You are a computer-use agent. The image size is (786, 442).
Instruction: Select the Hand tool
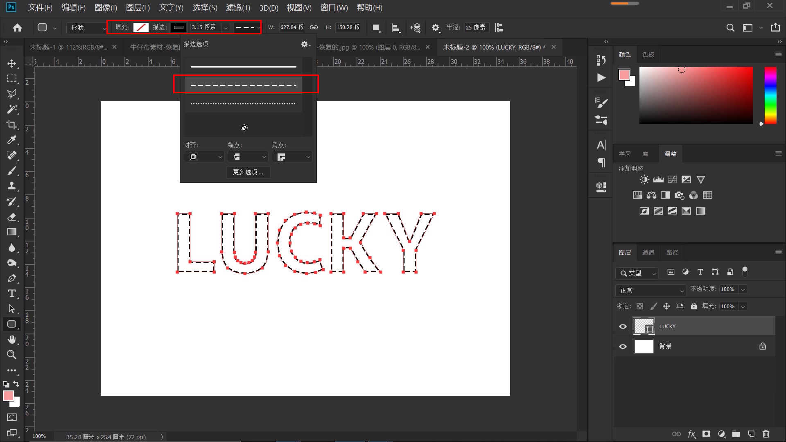(x=11, y=339)
